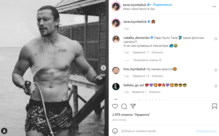
Task: Share the post via paper plane icon
Action: pos(133,106)
